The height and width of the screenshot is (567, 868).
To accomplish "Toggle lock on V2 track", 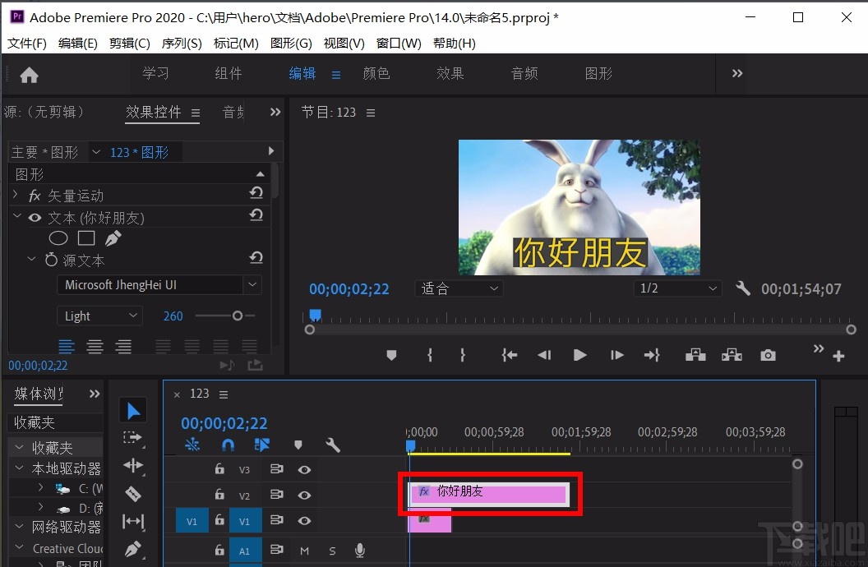I will tap(219, 495).
